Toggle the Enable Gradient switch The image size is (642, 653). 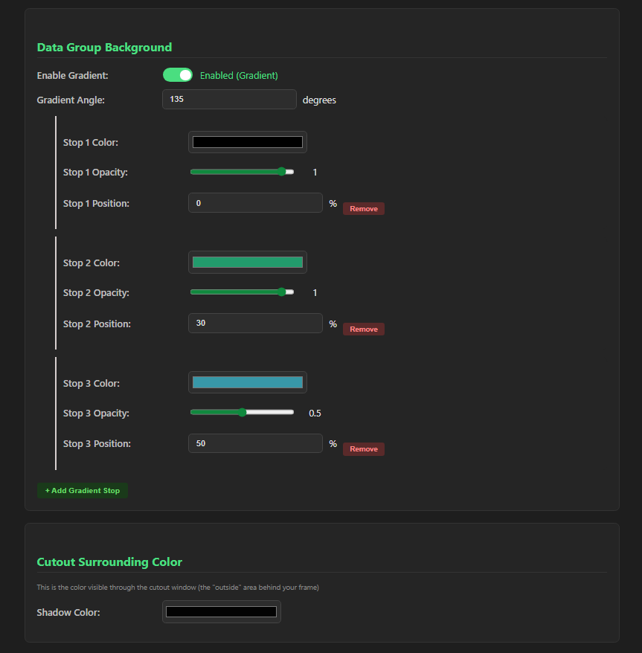click(178, 75)
